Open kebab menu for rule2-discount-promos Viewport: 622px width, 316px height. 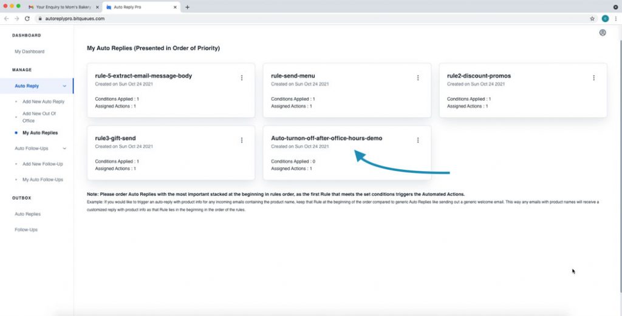pyautogui.click(x=593, y=78)
